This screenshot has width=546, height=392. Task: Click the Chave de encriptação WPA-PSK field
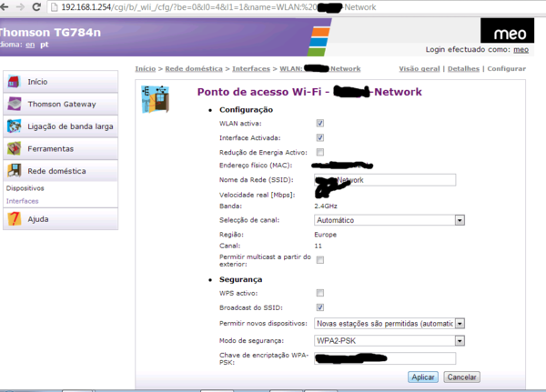coord(385,358)
